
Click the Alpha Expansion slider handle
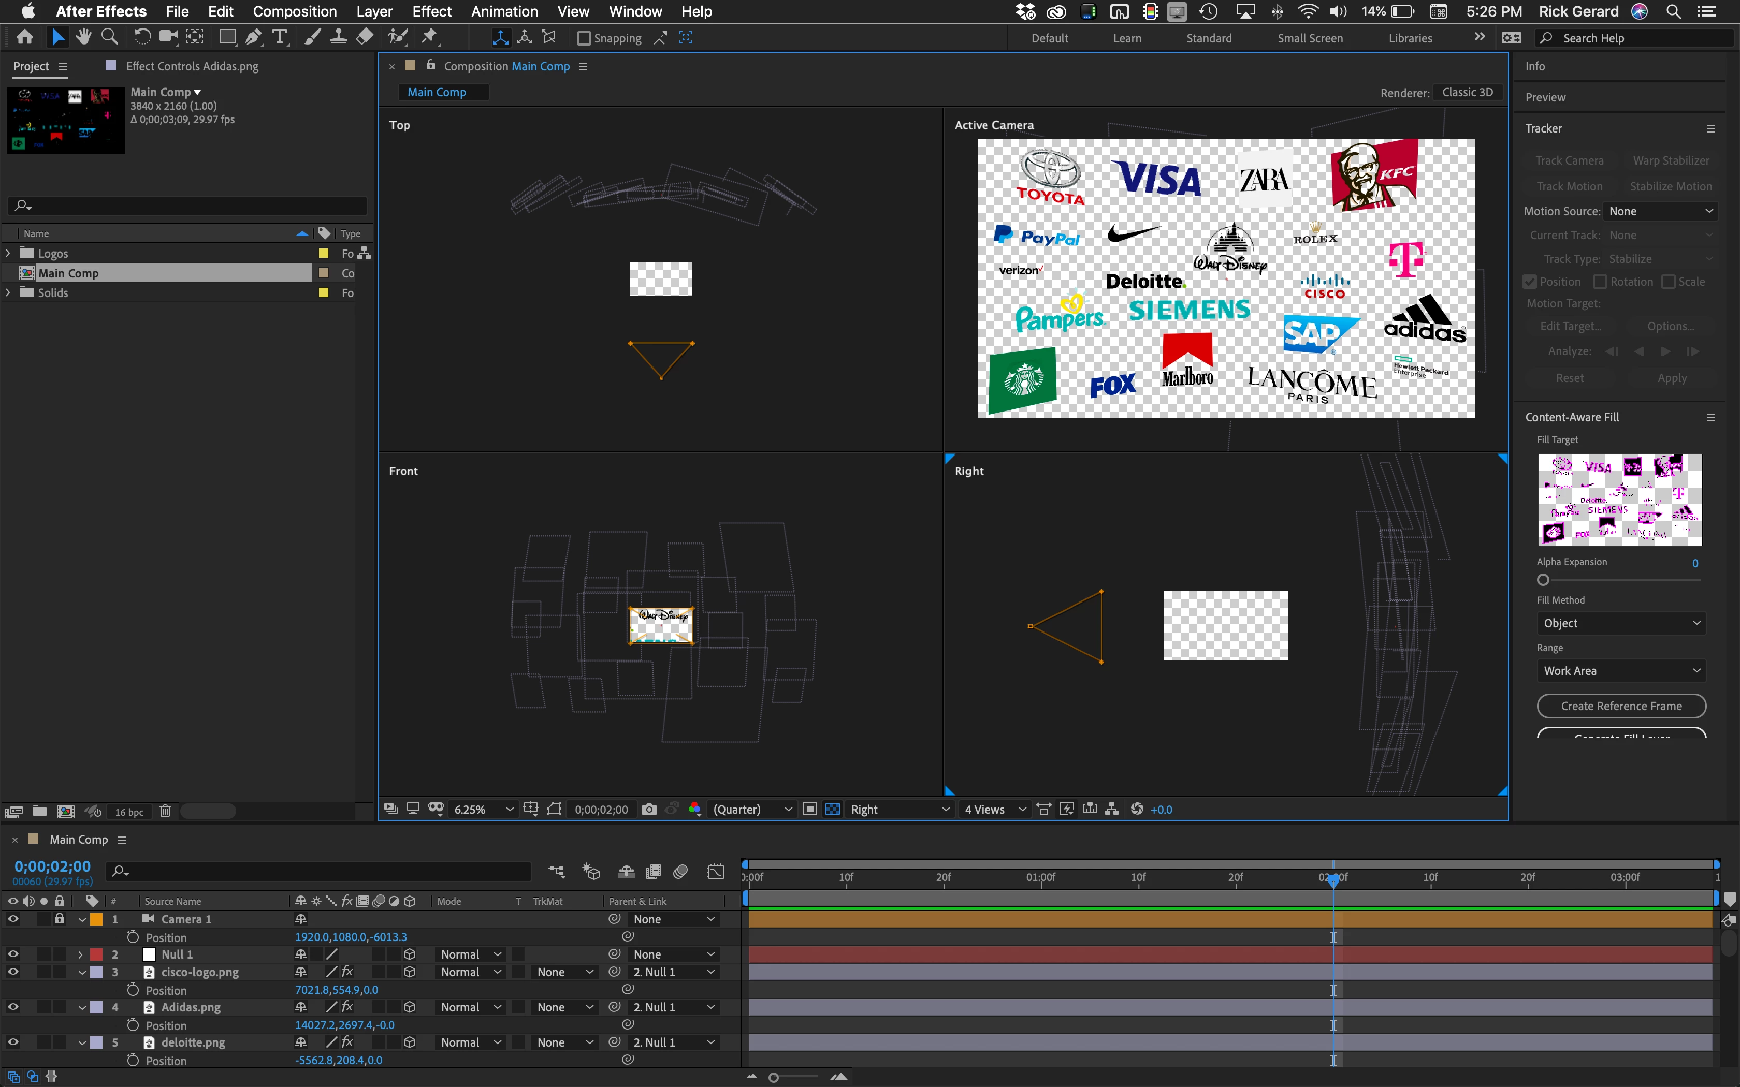[1543, 579]
